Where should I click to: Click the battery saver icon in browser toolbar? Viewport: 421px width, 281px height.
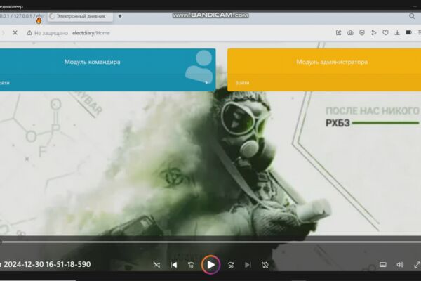pyautogui.click(x=408, y=32)
